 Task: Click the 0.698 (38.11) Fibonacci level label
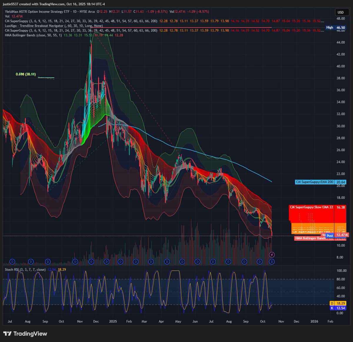[26, 74]
